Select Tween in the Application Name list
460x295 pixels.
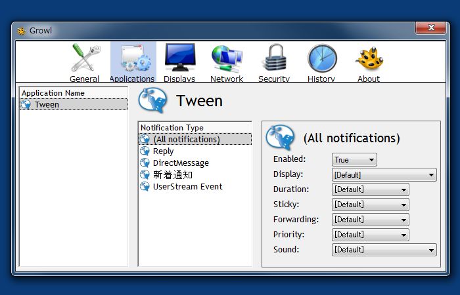[x=74, y=104]
